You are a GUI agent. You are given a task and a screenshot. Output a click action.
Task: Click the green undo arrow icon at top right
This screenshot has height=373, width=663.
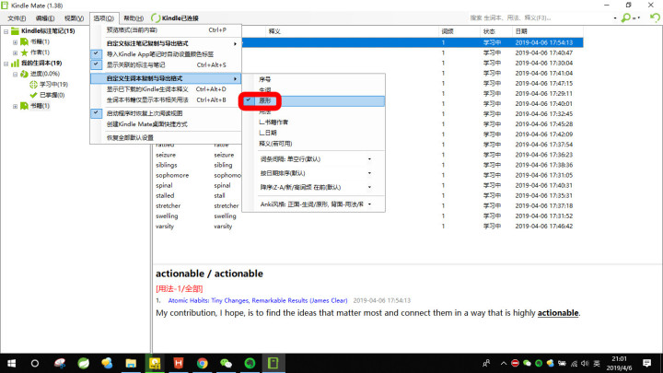coord(655,17)
